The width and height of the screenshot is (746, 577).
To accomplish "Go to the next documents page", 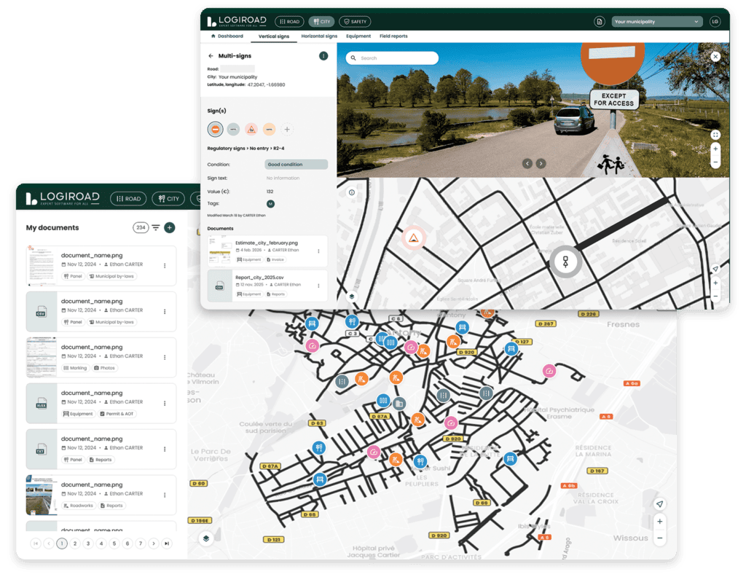I will tap(153, 543).
